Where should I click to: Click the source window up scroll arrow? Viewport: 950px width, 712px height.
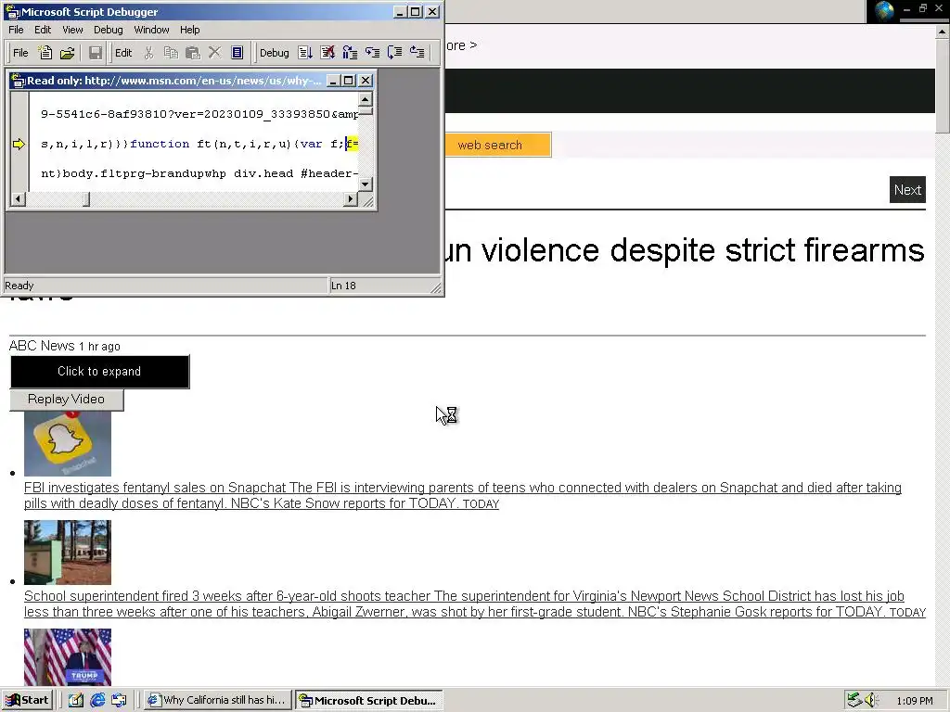[365, 99]
